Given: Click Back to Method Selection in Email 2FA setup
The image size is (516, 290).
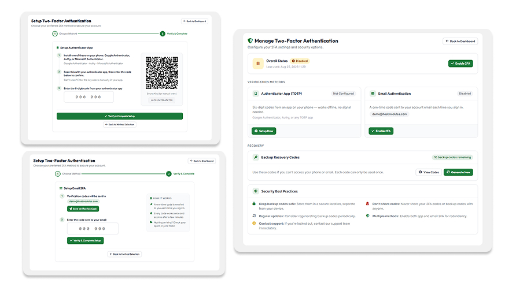Looking at the screenshot, I should tap(124, 254).
